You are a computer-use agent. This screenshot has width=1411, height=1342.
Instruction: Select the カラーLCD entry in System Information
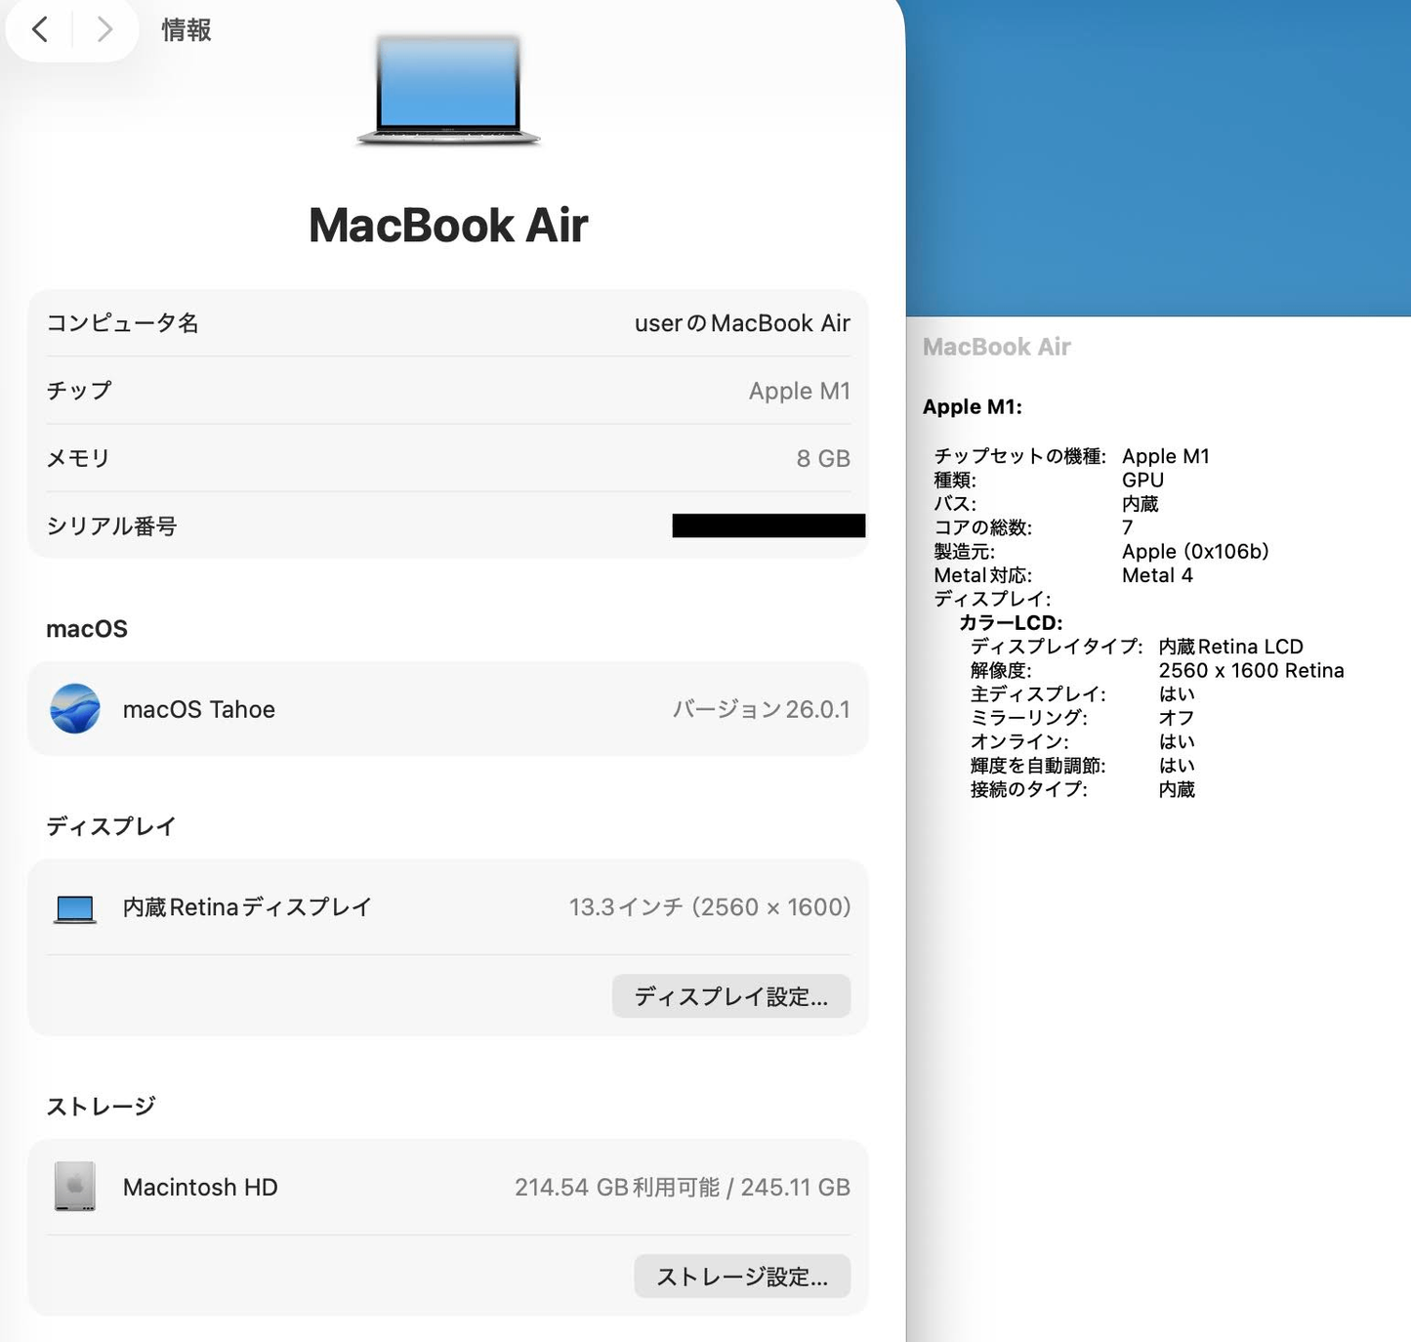tap(1011, 622)
